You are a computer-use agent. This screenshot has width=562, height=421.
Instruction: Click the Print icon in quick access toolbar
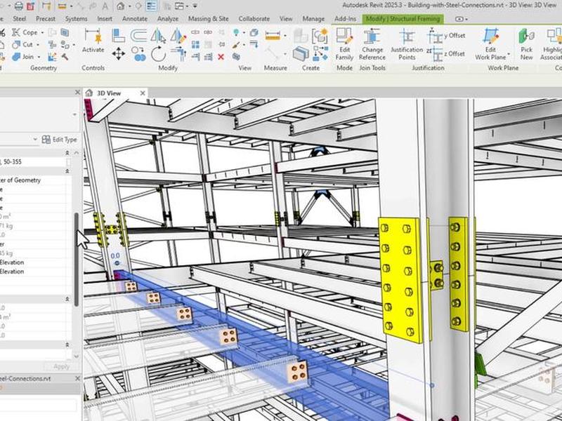click(19, 6)
